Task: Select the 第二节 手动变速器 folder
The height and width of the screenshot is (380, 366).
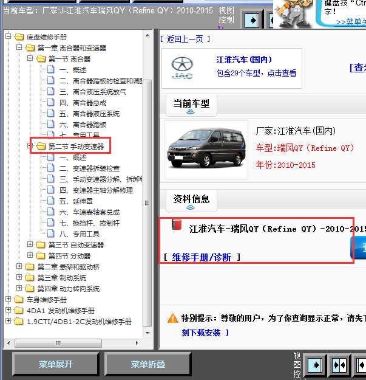Action: click(x=76, y=147)
